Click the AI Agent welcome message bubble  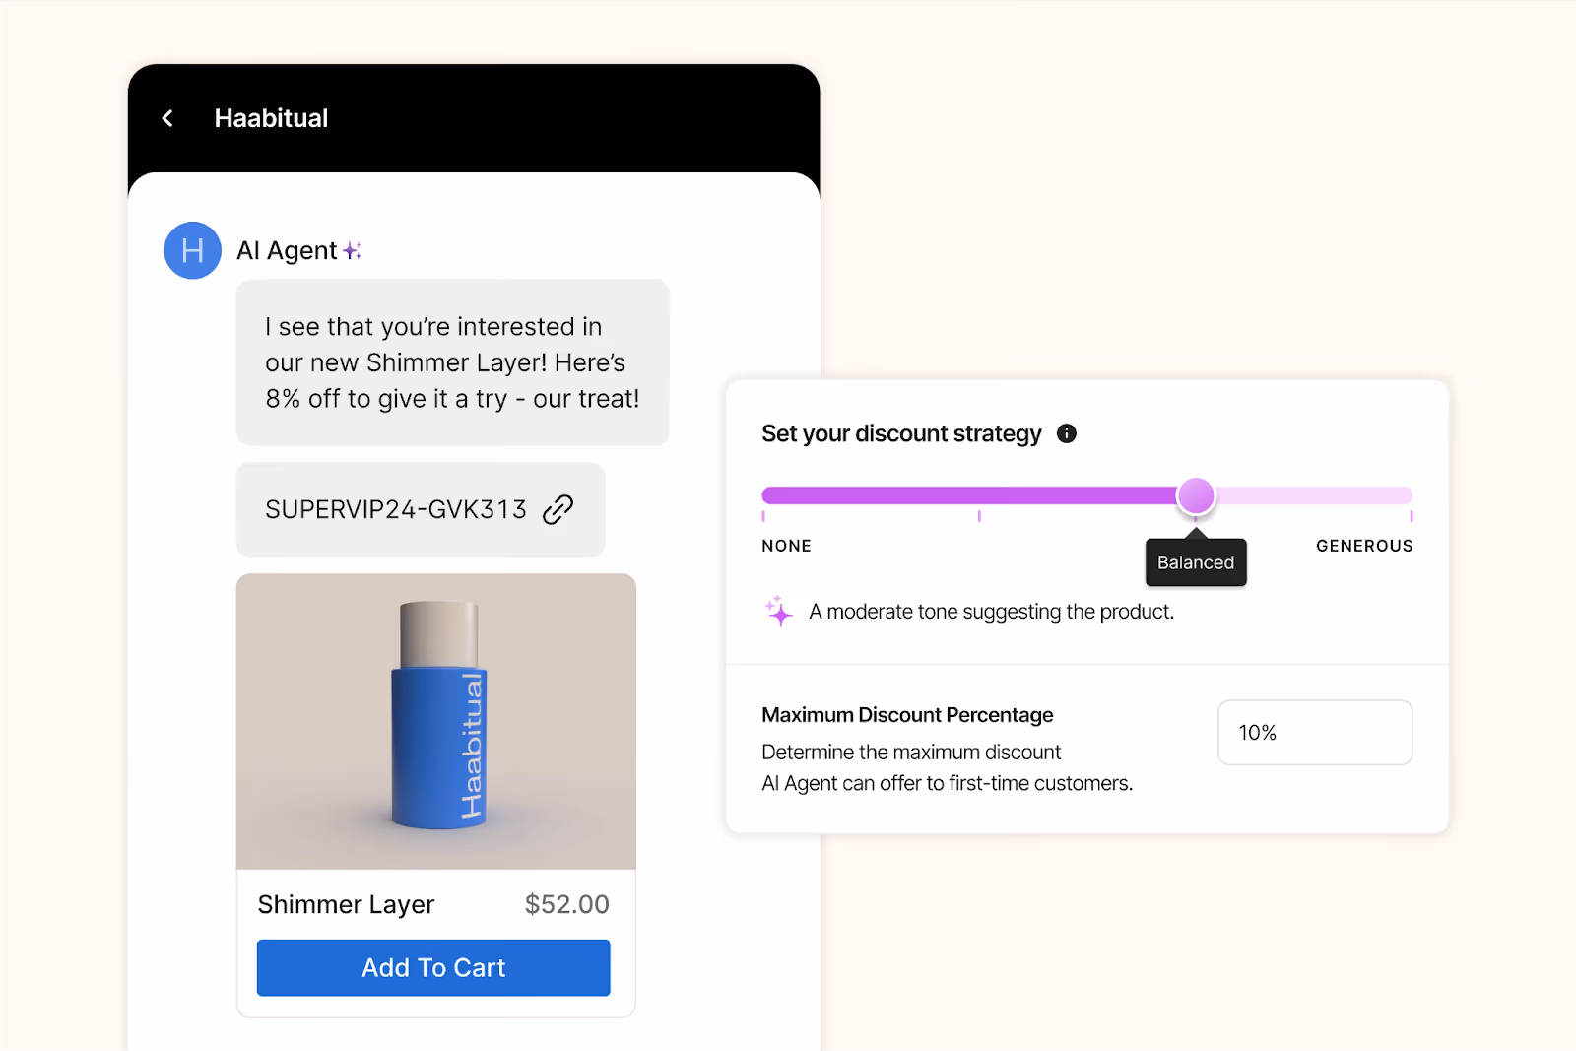pos(451,362)
